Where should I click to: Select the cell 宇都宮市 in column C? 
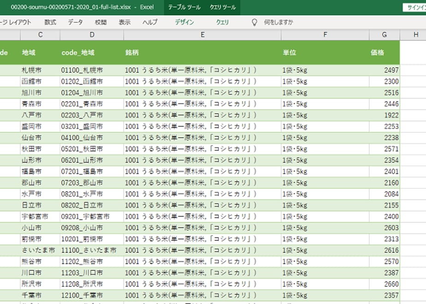coord(40,216)
